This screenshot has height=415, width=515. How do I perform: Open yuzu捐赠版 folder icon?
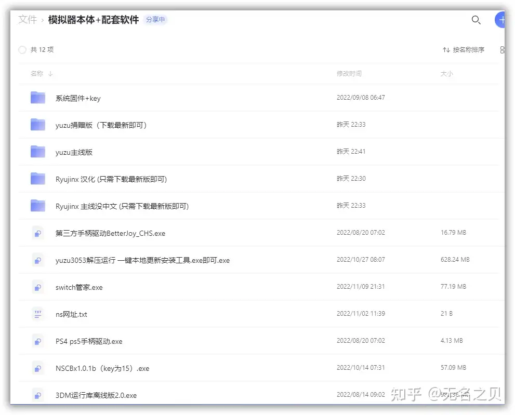tap(38, 125)
